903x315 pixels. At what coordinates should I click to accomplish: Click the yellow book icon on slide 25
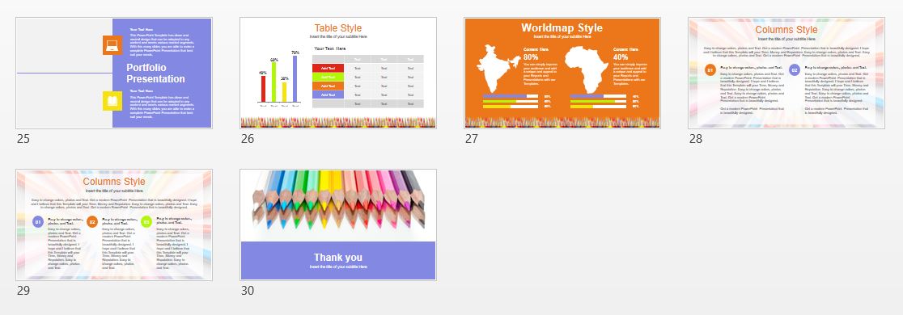[x=113, y=101]
